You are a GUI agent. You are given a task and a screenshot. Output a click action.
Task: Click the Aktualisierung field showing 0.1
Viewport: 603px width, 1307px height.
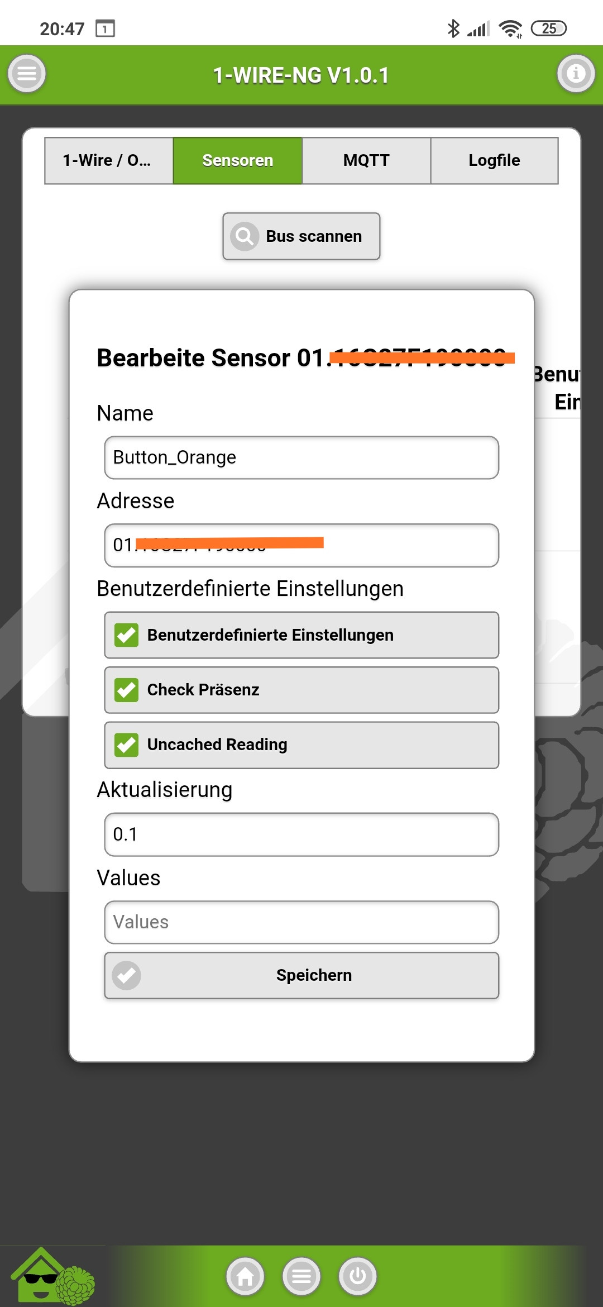(301, 834)
